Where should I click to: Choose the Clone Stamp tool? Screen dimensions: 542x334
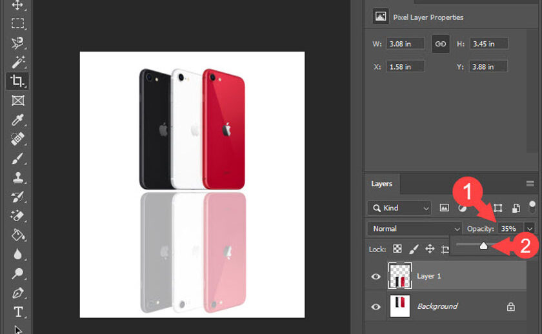click(17, 177)
